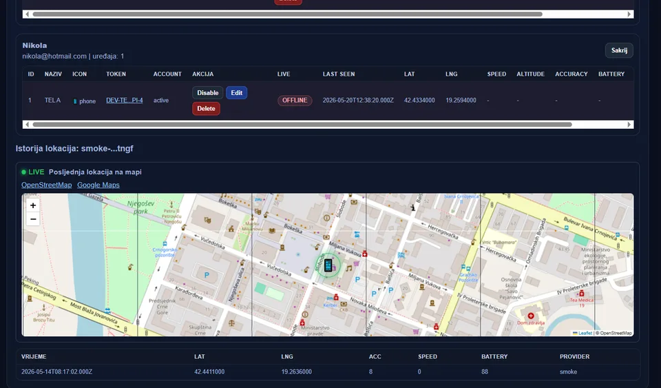661x388 pixels.
Task: Click the green LIVE status dot
Action: pyautogui.click(x=24, y=172)
